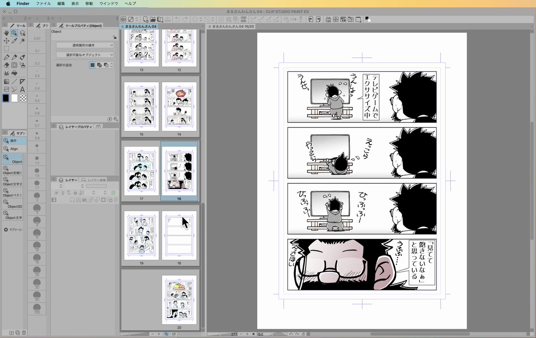Select toggle-selection mode in 選択の追加
Viewport: 536px width, 338px height.
pos(106,65)
